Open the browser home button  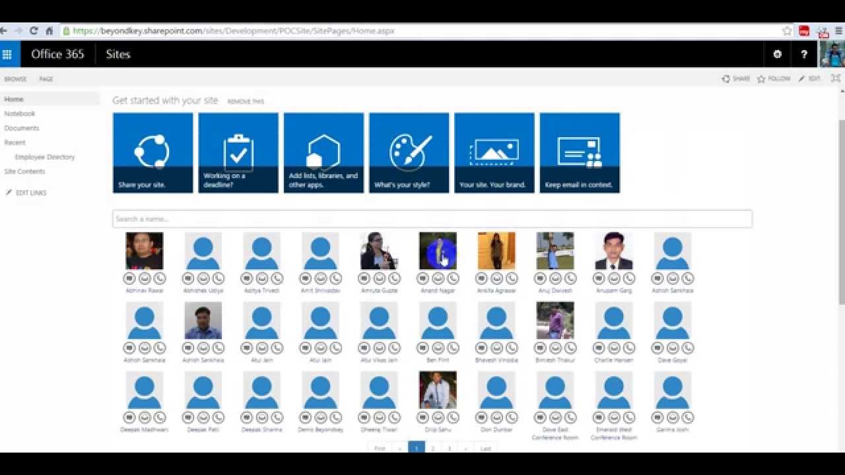[49, 30]
